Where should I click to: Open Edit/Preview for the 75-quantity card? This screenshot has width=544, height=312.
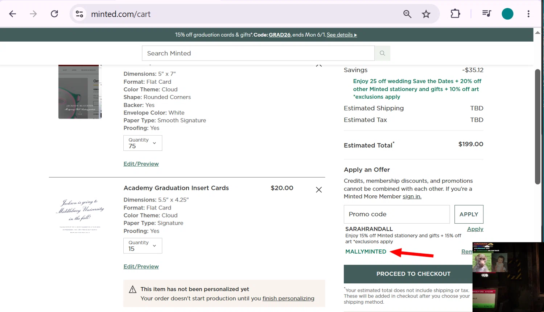141,164
